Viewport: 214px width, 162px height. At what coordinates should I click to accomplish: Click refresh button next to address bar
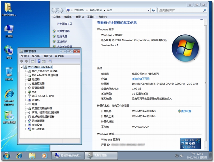(153, 10)
